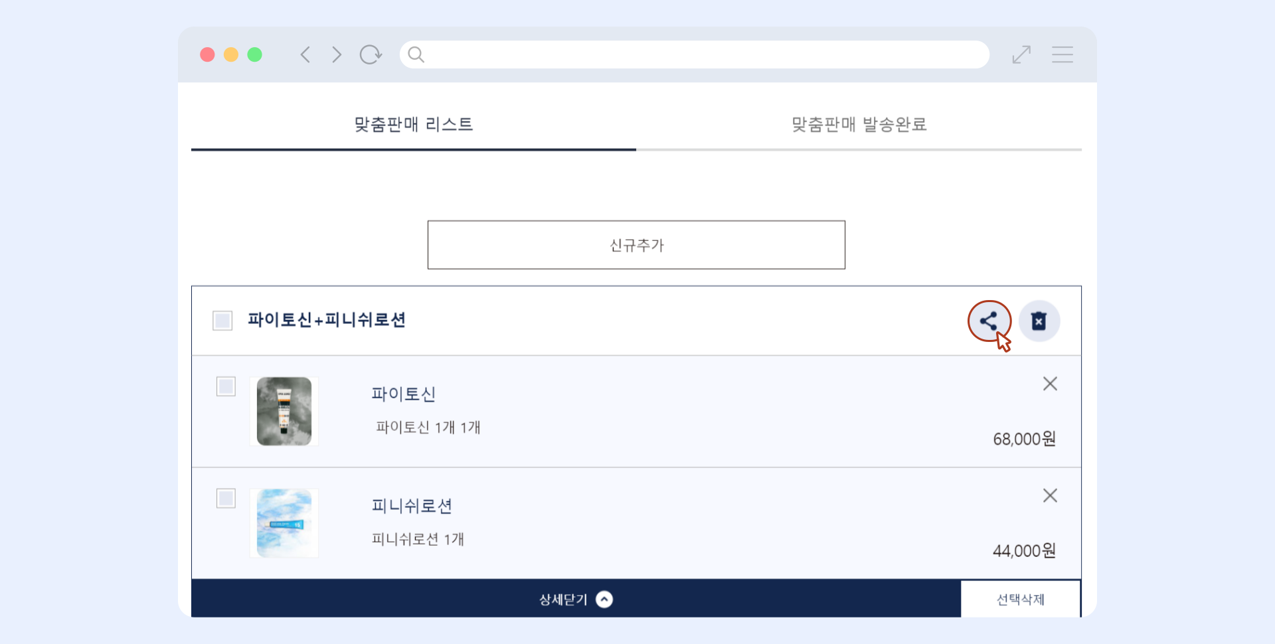Check the 파이토신+피니쉬로션 group checkbox
Image resolution: width=1275 pixels, height=644 pixels.
222,321
